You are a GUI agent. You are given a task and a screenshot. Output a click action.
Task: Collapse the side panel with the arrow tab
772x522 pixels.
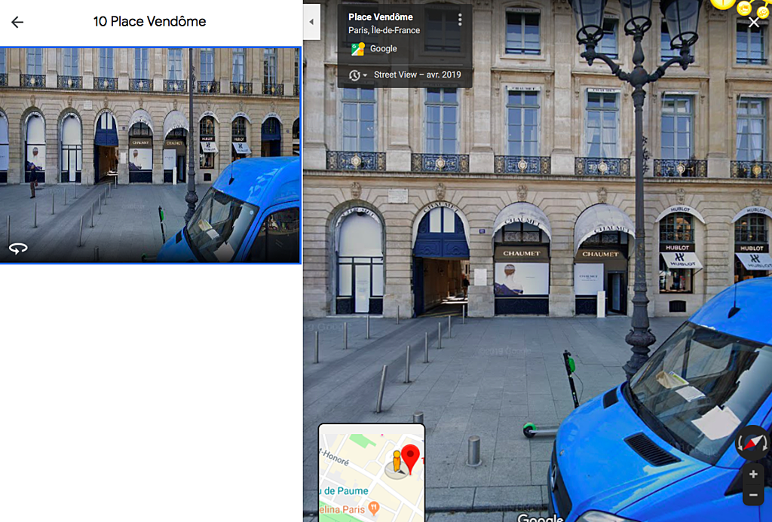[x=311, y=22]
